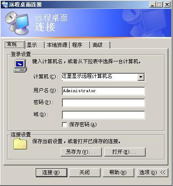Enable the 保存密码 checkbox
Screen dimensions: 173x186
[64, 125]
